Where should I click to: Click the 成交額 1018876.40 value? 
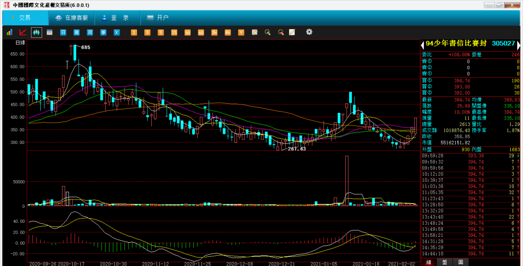[457, 130]
